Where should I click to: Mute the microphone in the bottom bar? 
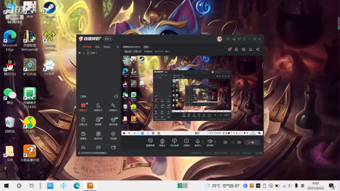coord(198,143)
